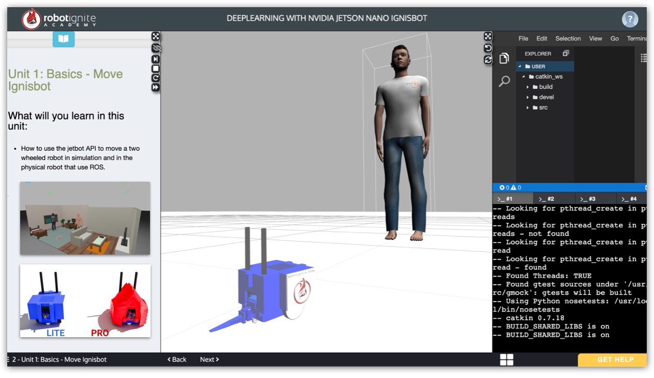This screenshot has height=378, width=654.
Task: Click the EXPLORER panel title
Action: tap(538, 54)
